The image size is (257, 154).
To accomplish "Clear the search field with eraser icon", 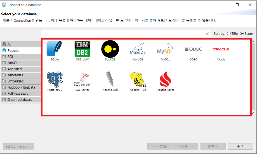I will (x=207, y=34).
